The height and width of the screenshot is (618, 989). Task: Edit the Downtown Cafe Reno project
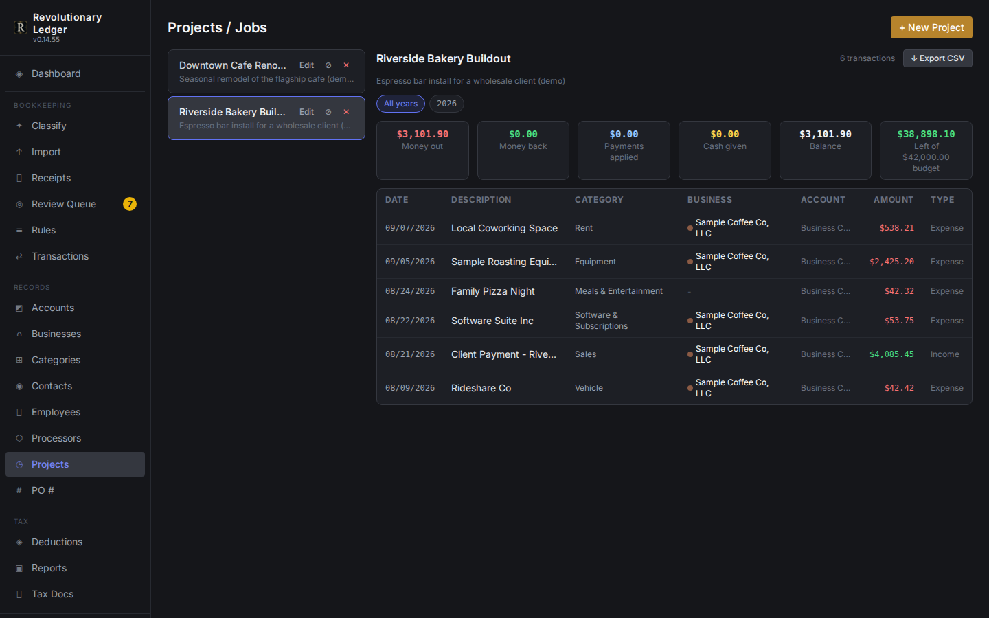[306, 65]
